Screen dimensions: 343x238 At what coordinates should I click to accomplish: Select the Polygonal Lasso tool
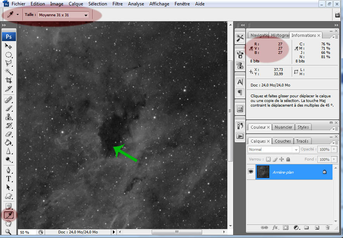9,63
